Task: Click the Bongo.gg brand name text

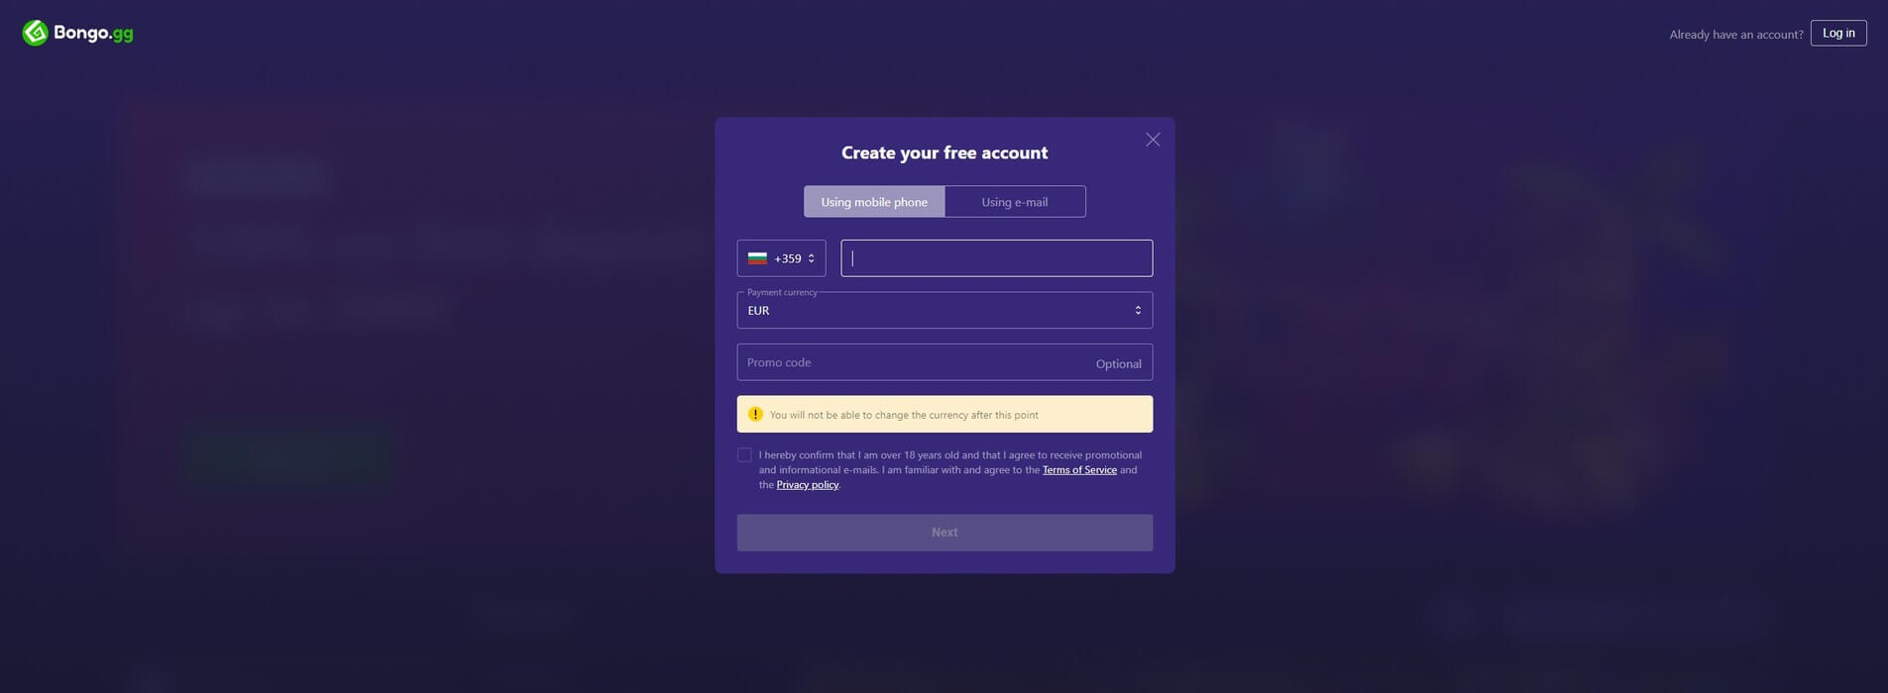Action: tap(93, 33)
